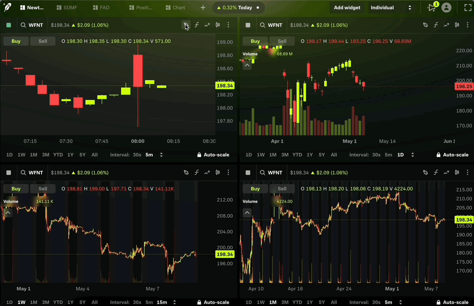Open drawing tools in top-right chart widget
This screenshot has height=306, width=474.
click(x=425, y=25)
